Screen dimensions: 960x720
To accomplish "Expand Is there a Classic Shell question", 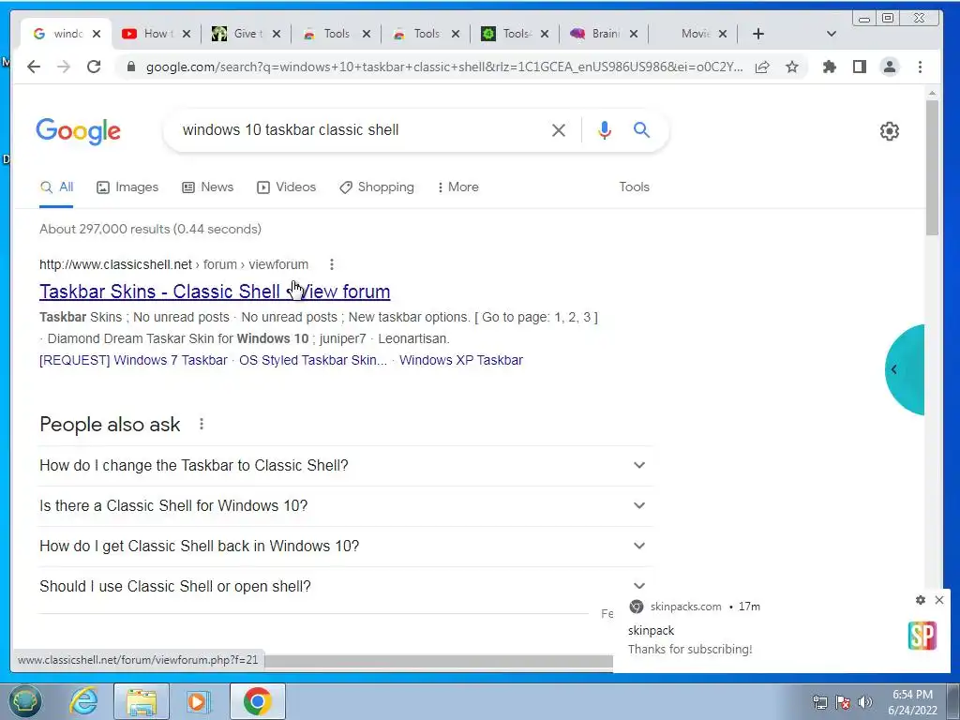I will [345, 505].
